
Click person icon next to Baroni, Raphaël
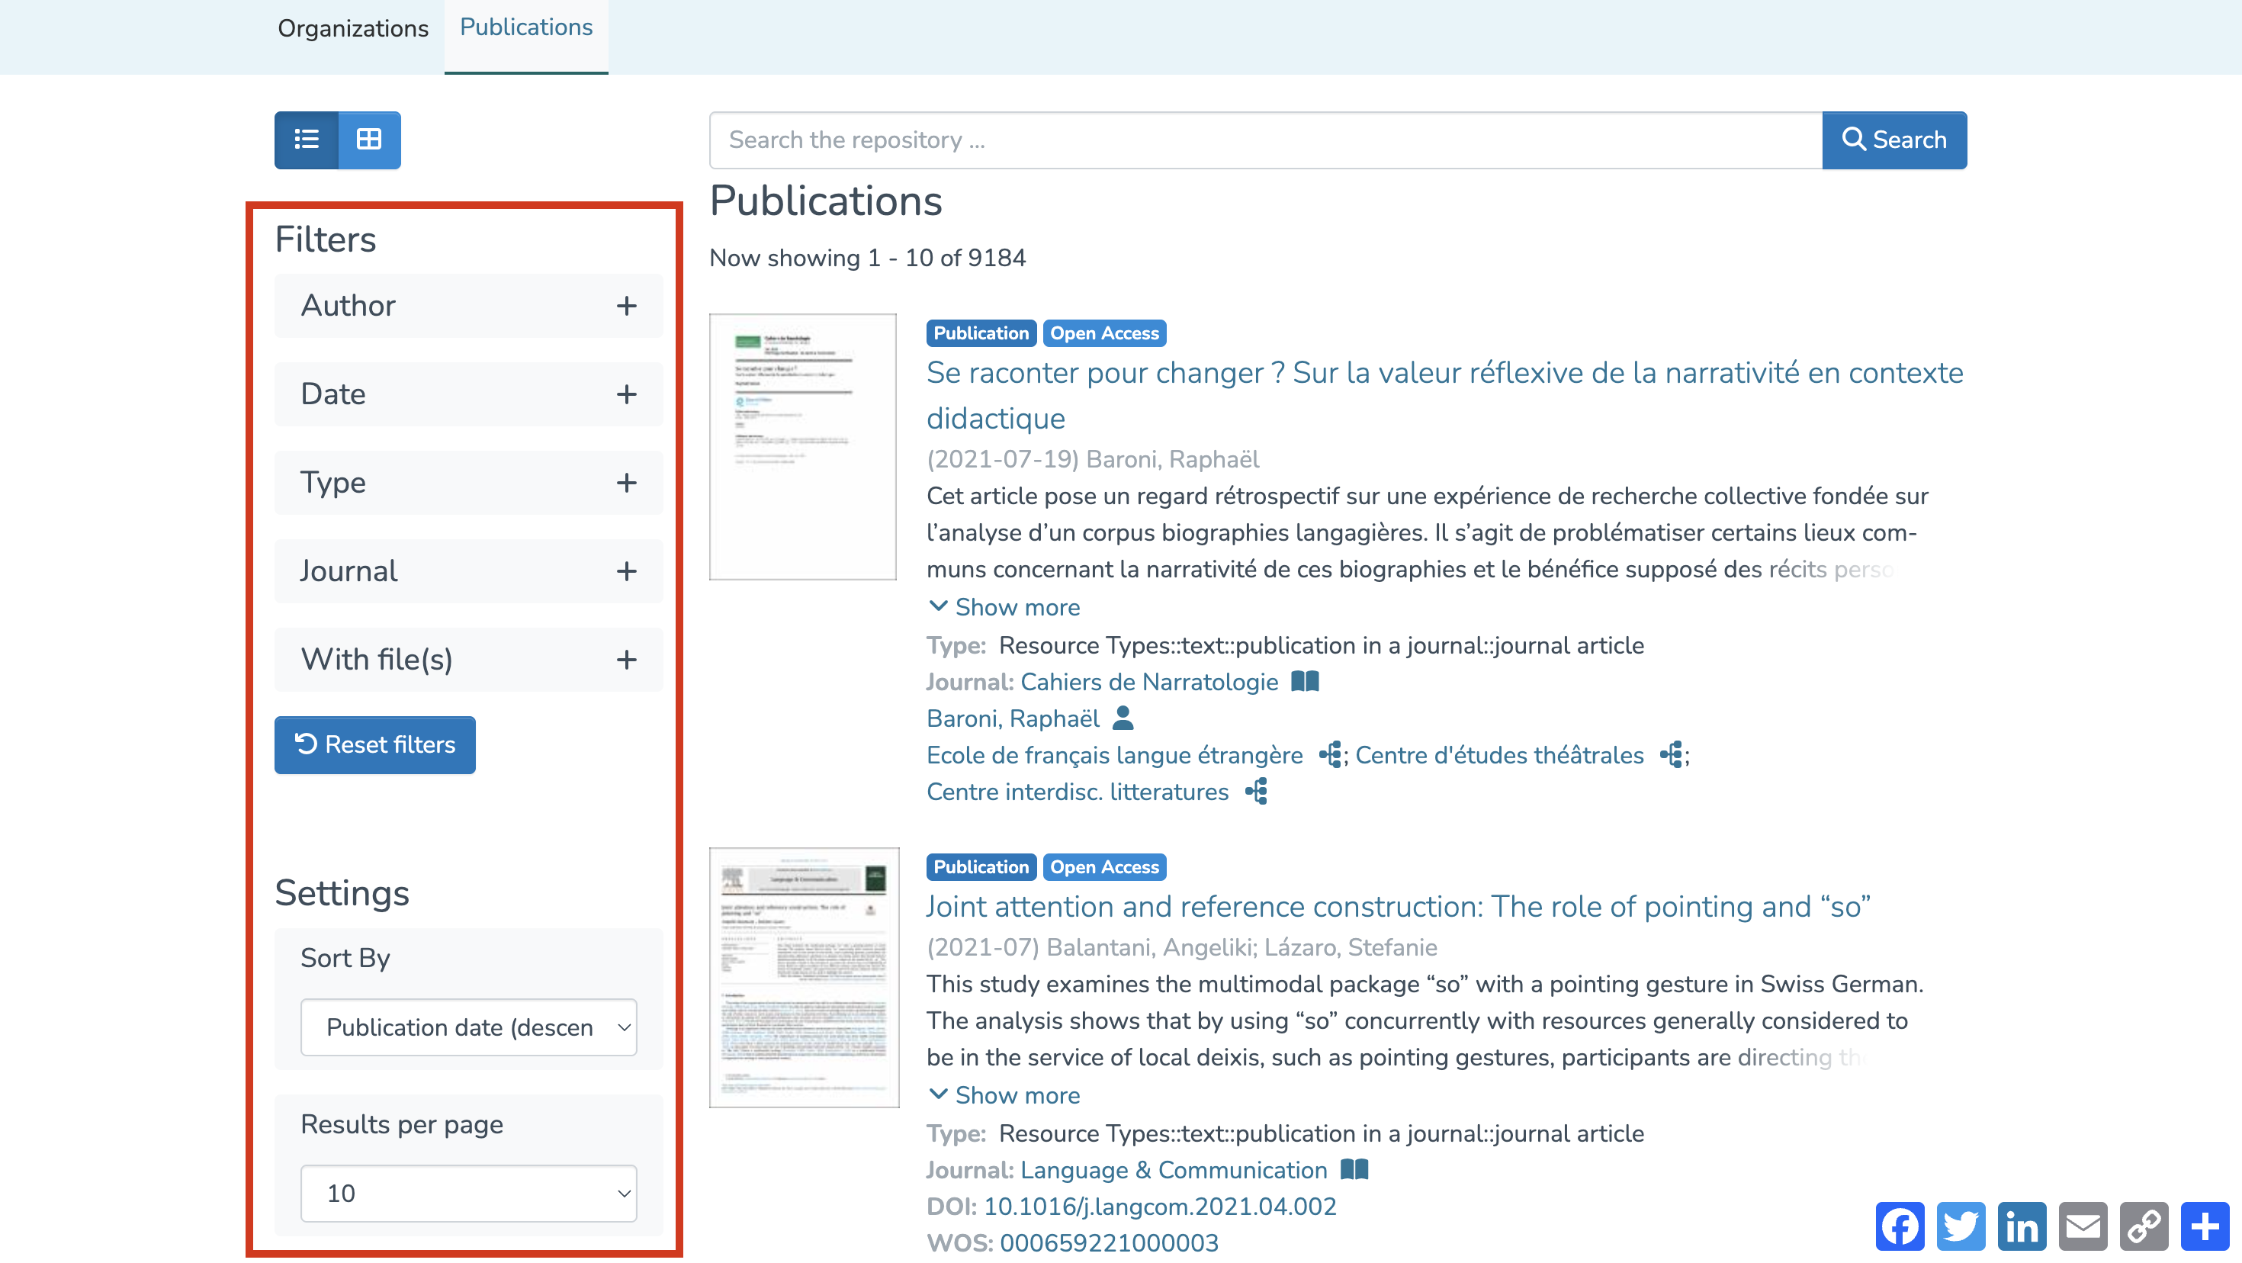1123,717
